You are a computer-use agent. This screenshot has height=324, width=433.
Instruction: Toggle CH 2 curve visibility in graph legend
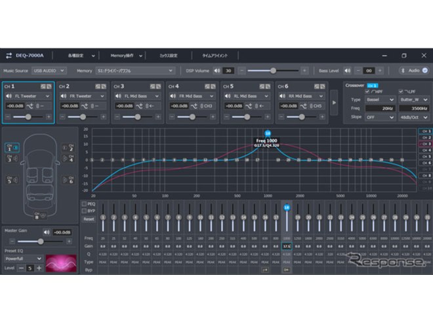pyautogui.click(x=426, y=137)
